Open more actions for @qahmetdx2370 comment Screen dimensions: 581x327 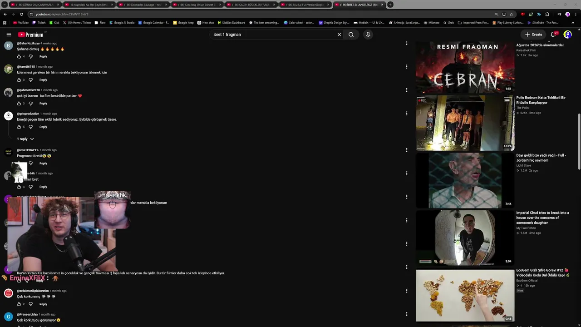tap(406, 90)
